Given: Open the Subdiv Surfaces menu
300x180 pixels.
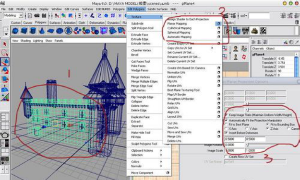Looking at the screenshot, I should [157, 9].
